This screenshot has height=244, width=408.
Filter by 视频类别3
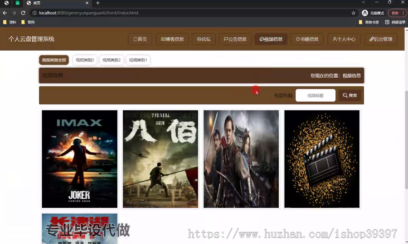(85, 60)
